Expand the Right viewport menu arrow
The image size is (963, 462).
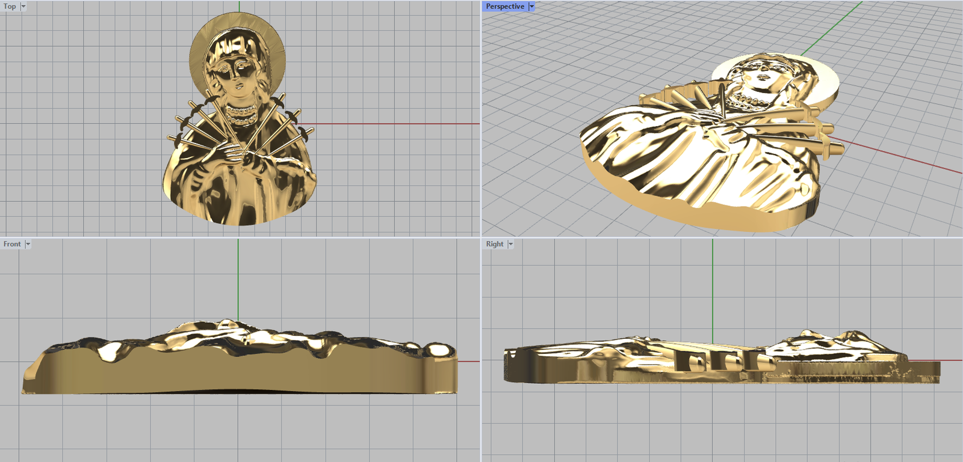point(511,244)
